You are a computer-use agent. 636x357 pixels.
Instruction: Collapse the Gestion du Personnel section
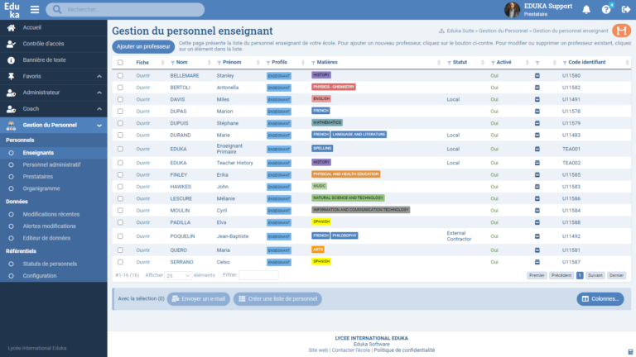[x=99, y=126]
